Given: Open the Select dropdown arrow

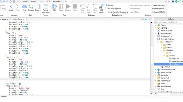Looking at the screenshot, I should coord(37,13).
